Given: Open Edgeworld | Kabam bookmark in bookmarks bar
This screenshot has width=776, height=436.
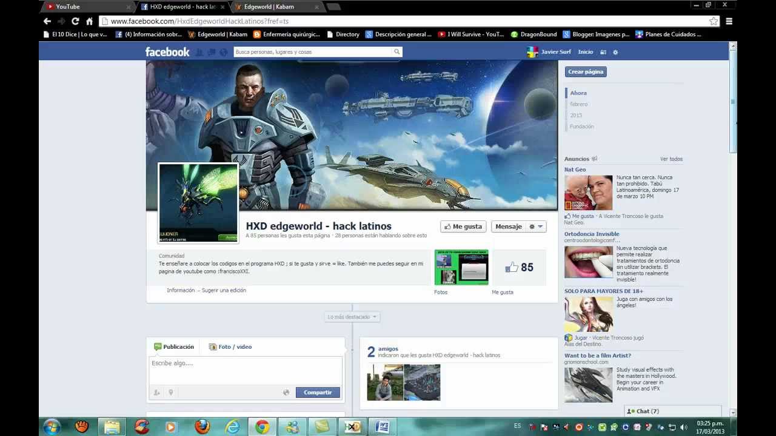Looking at the screenshot, I should tap(217, 35).
